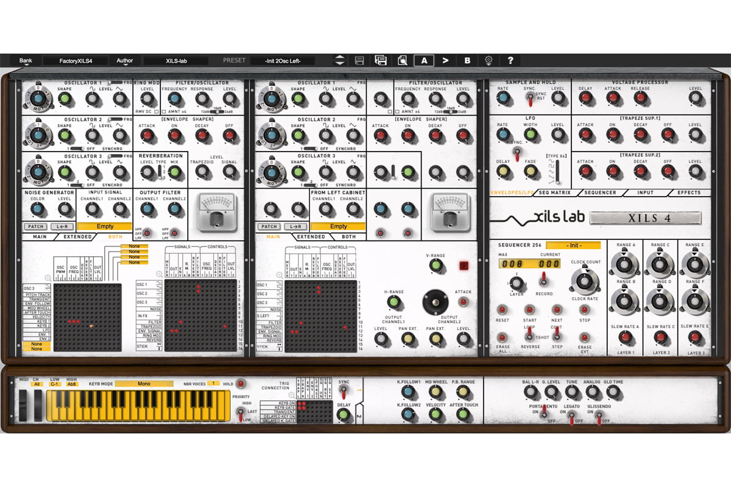Click the left cabinet Oscillator 1 Shape knob
The height and width of the screenshot is (487, 731).
(65, 99)
